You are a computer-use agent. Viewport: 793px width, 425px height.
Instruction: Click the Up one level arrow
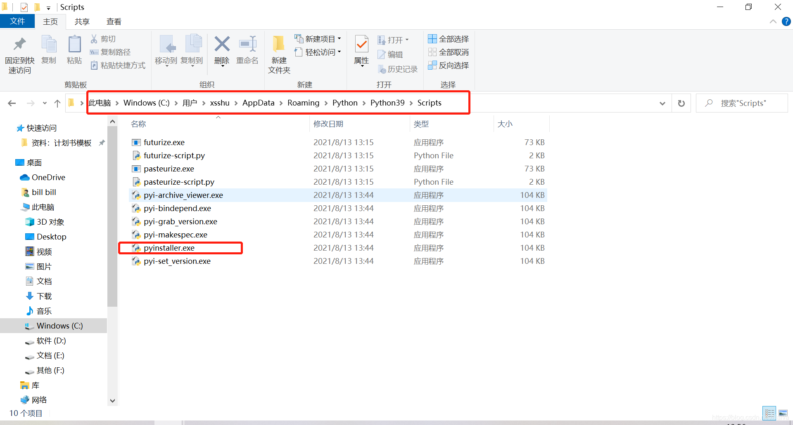tap(57, 103)
